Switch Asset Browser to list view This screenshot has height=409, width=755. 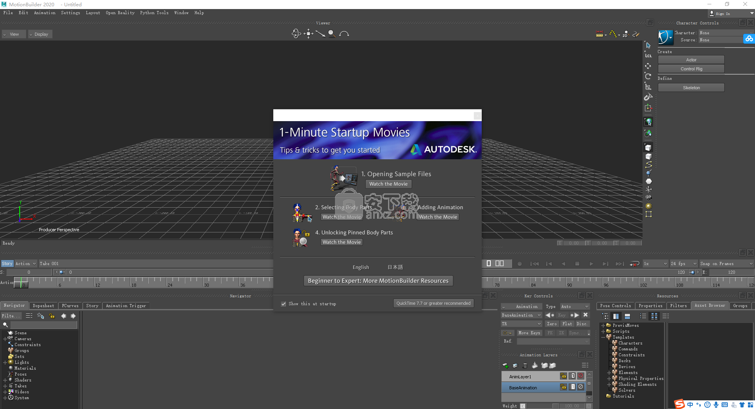(x=643, y=316)
